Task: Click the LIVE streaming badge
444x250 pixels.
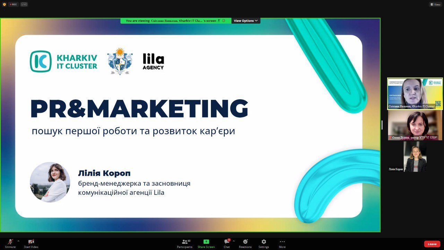Action: pos(24,5)
